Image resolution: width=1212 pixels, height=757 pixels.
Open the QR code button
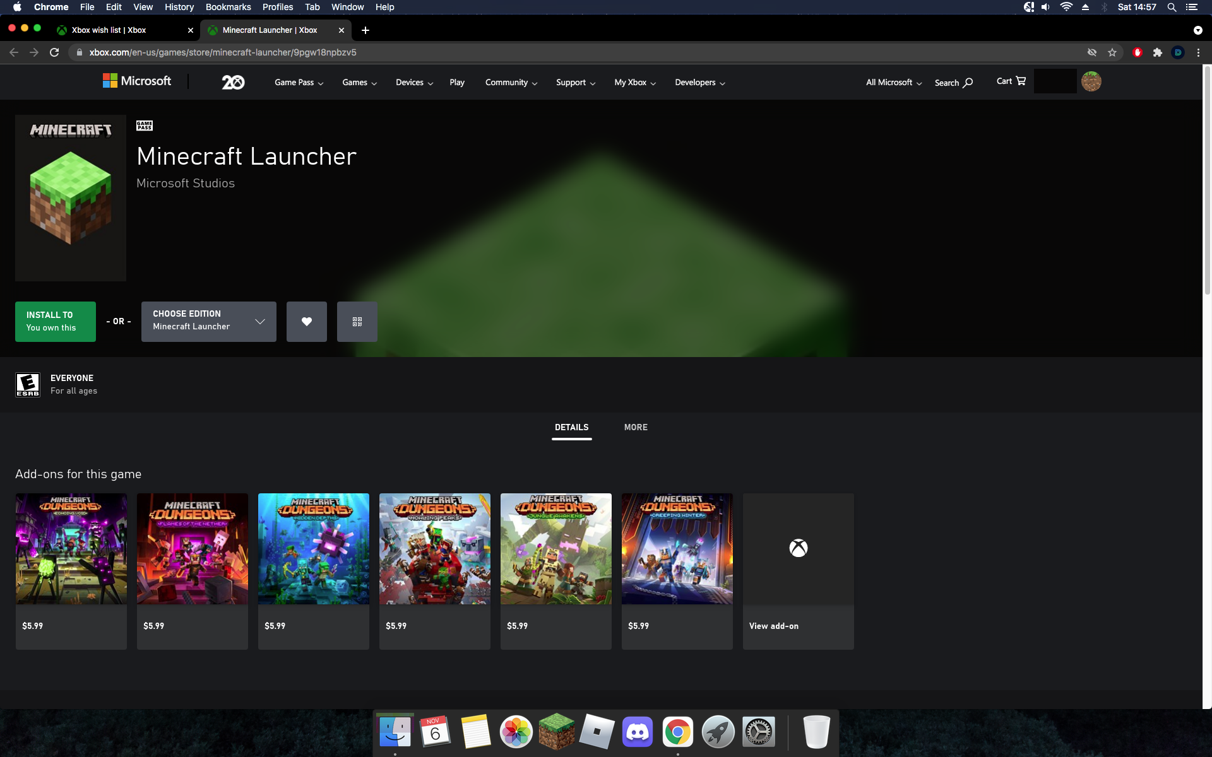(357, 322)
